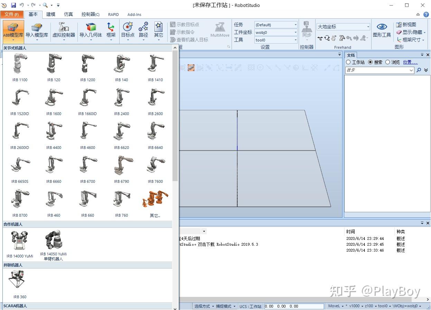Select the 工作站 radio button
Viewport: 431px width, 310px height.
pos(348,62)
